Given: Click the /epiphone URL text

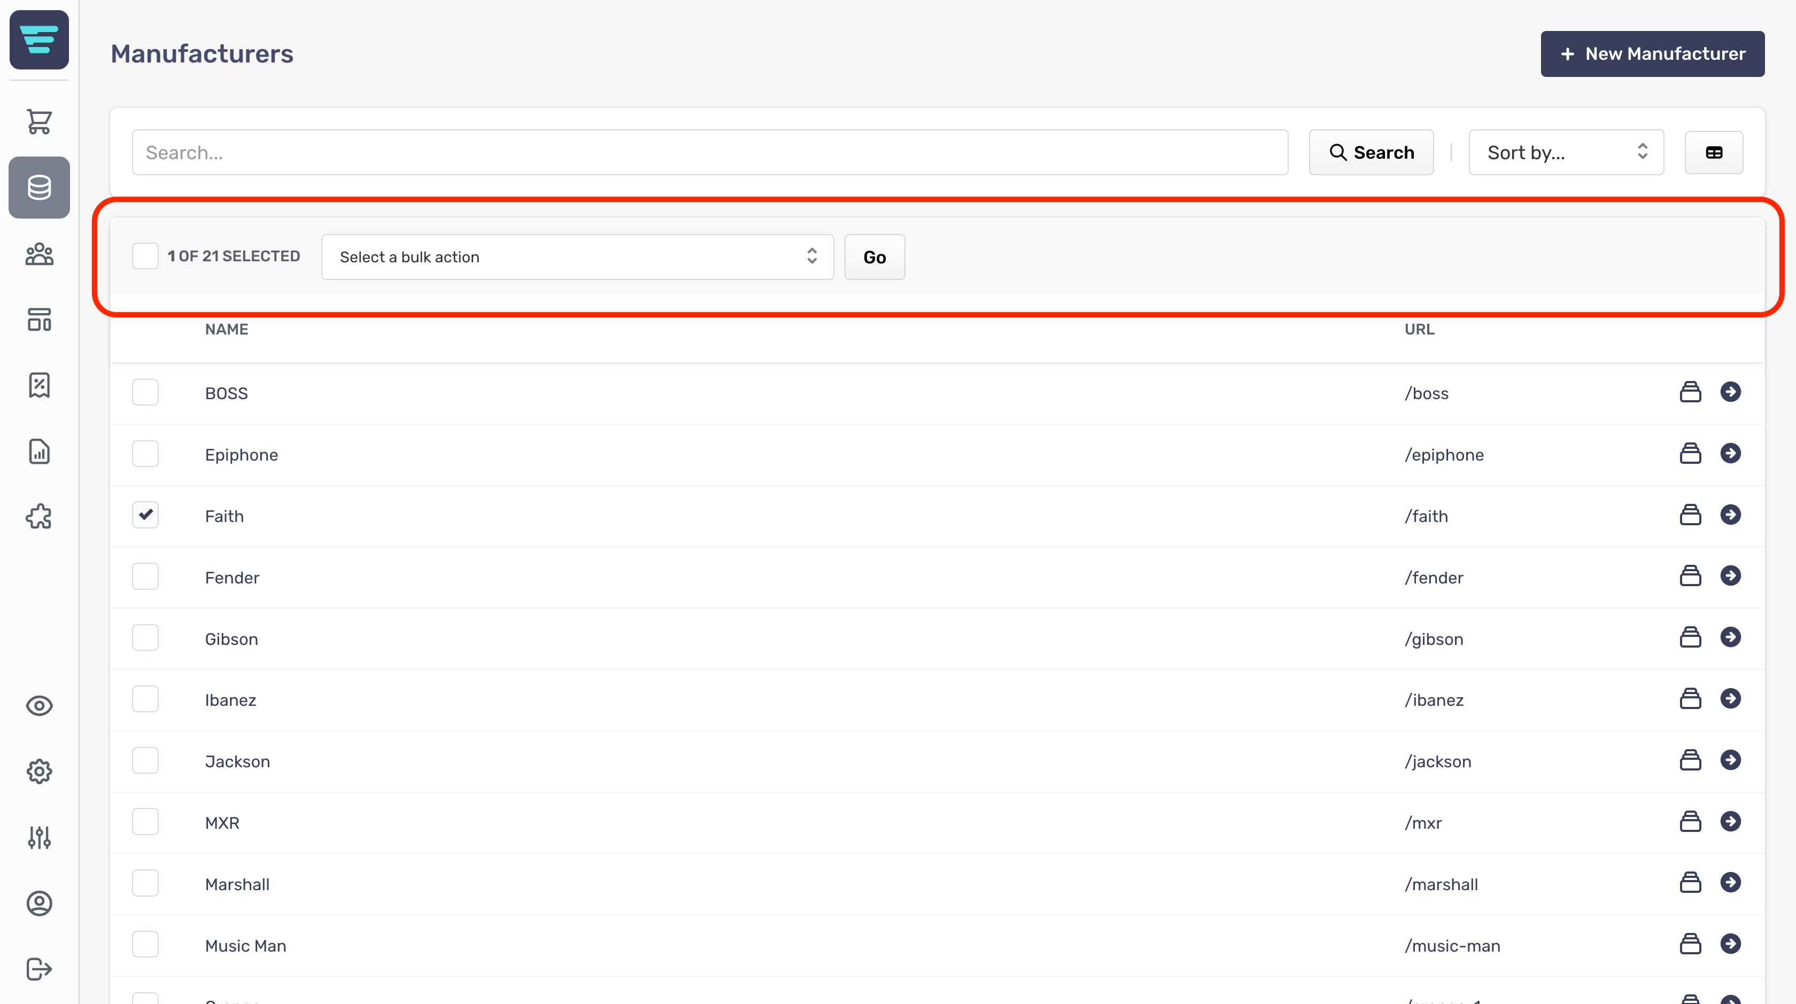Looking at the screenshot, I should click(1444, 455).
